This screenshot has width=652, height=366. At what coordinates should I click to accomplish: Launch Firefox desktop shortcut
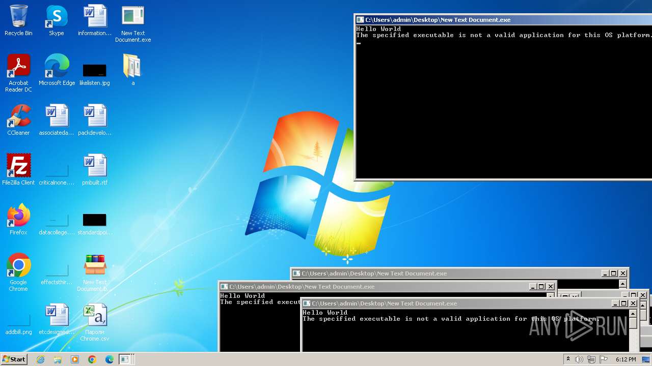point(18,220)
